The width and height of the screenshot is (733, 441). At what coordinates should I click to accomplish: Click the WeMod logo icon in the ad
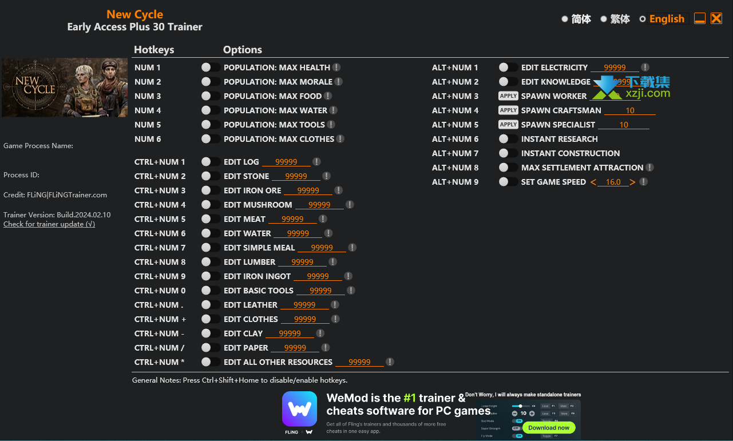(x=299, y=409)
